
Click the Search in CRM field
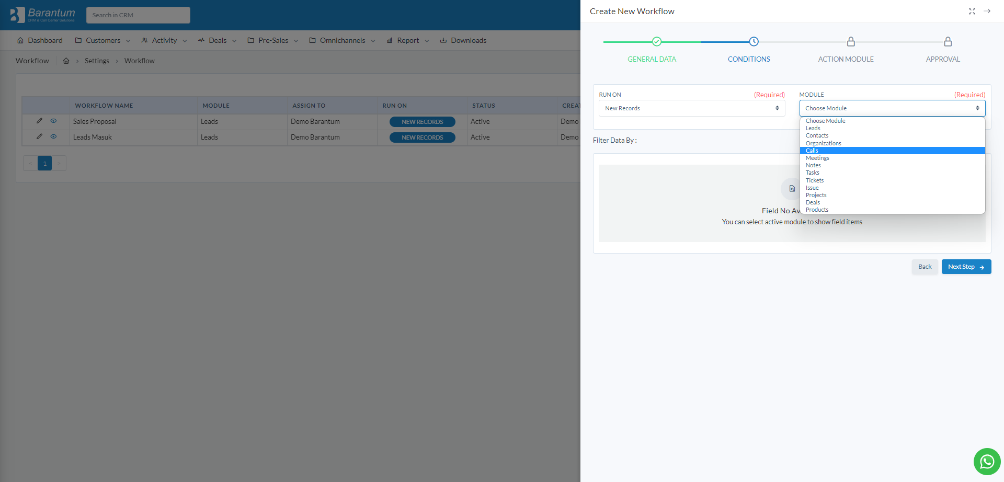tap(138, 15)
